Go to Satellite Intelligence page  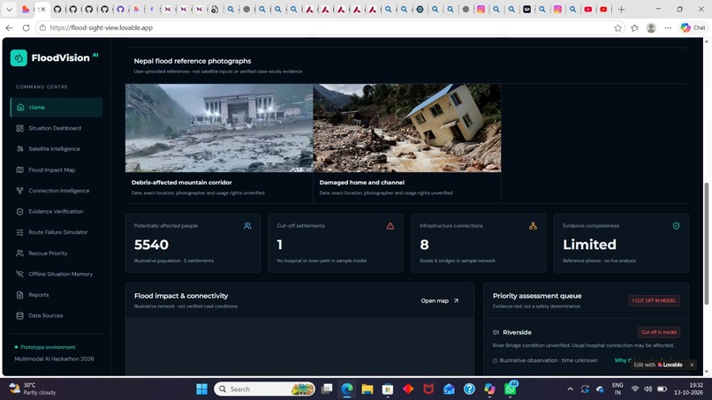[x=57, y=149]
